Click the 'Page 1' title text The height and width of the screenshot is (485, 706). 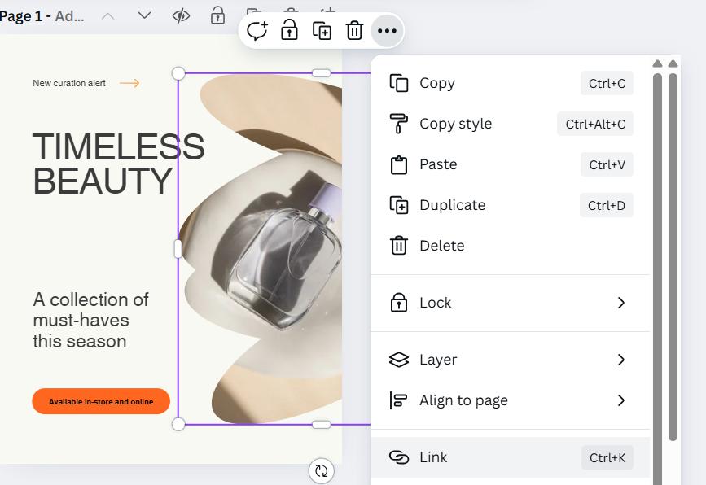[24, 15]
